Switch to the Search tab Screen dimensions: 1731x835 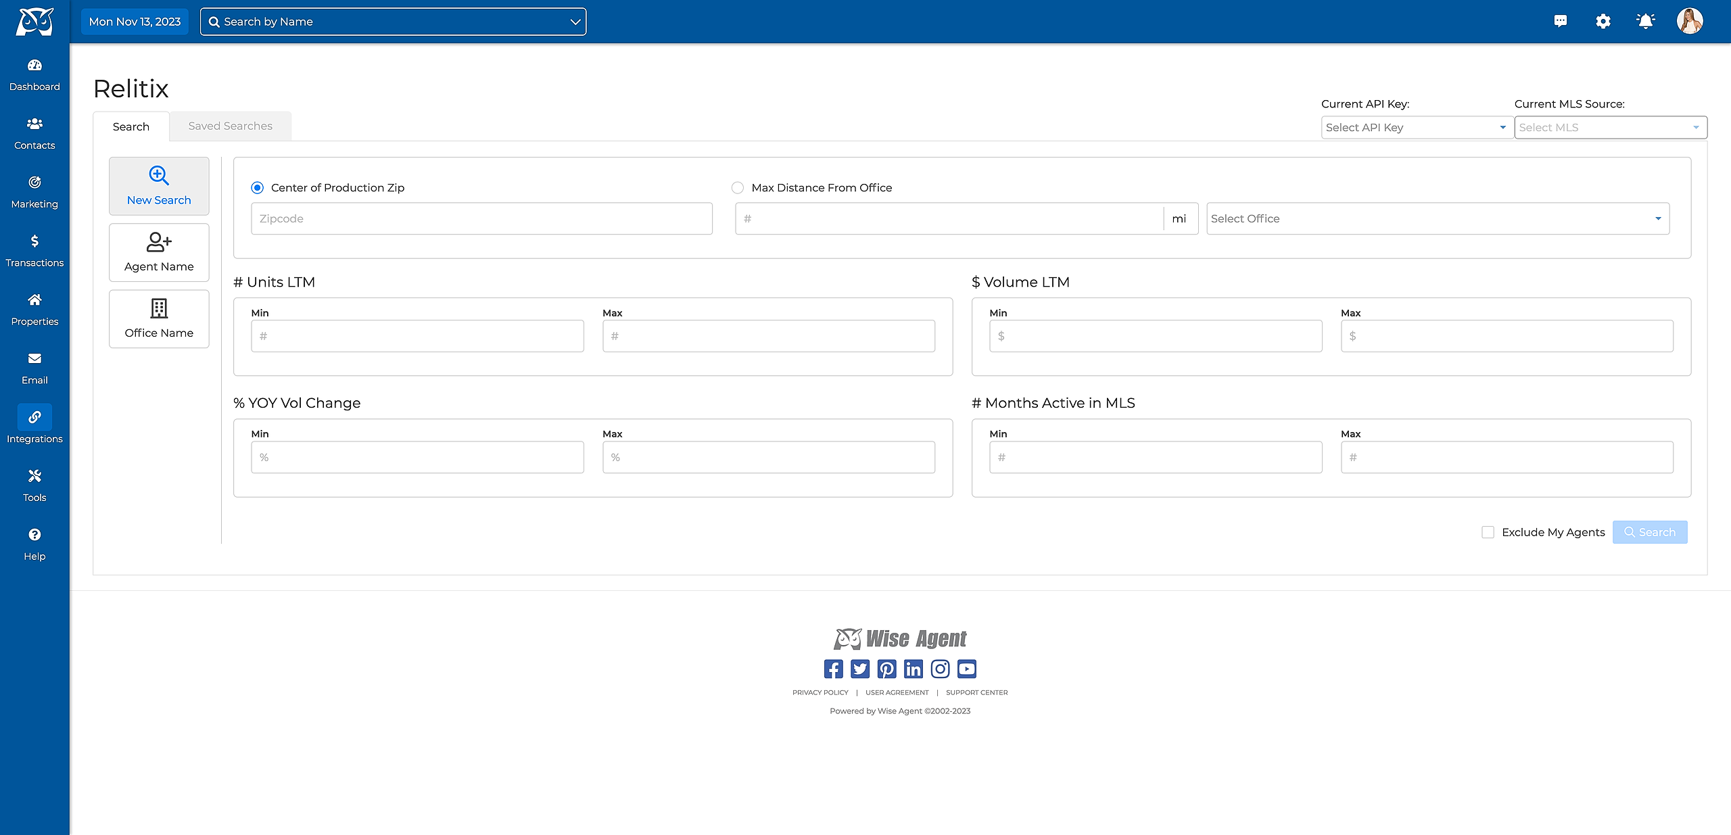(x=131, y=126)
